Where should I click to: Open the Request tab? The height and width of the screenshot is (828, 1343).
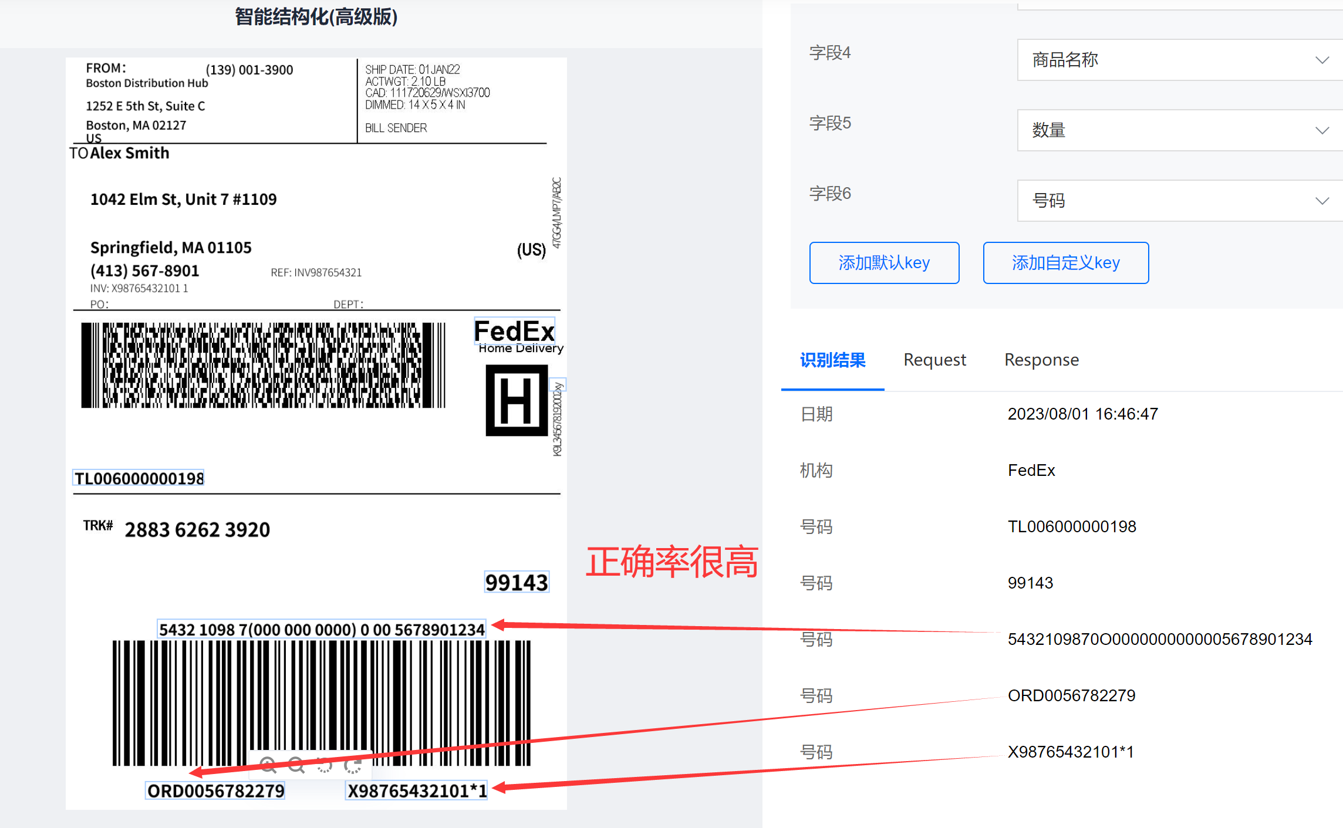934,360
